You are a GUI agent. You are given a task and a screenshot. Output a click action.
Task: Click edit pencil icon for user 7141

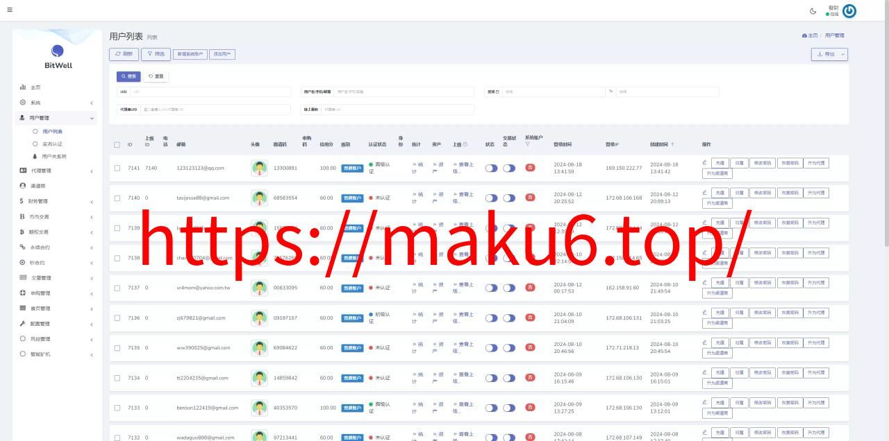tap(704, 163)
